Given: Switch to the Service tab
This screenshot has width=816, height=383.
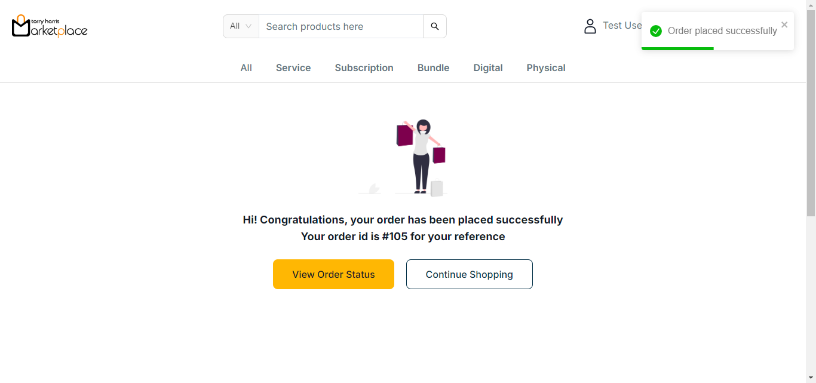Looking at the screenshot, I should pyautogui.click(x=293, y=68).
